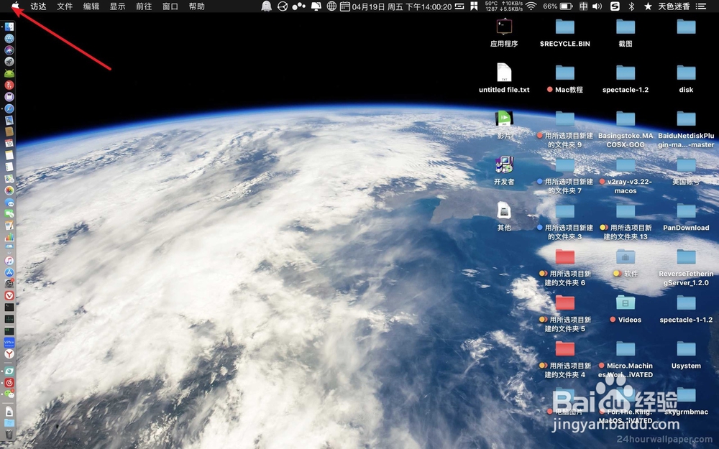The width and height of the screenshot is (719, 449).
Task: Open the 文件 menu in menu bar
Action: [65, 6]
